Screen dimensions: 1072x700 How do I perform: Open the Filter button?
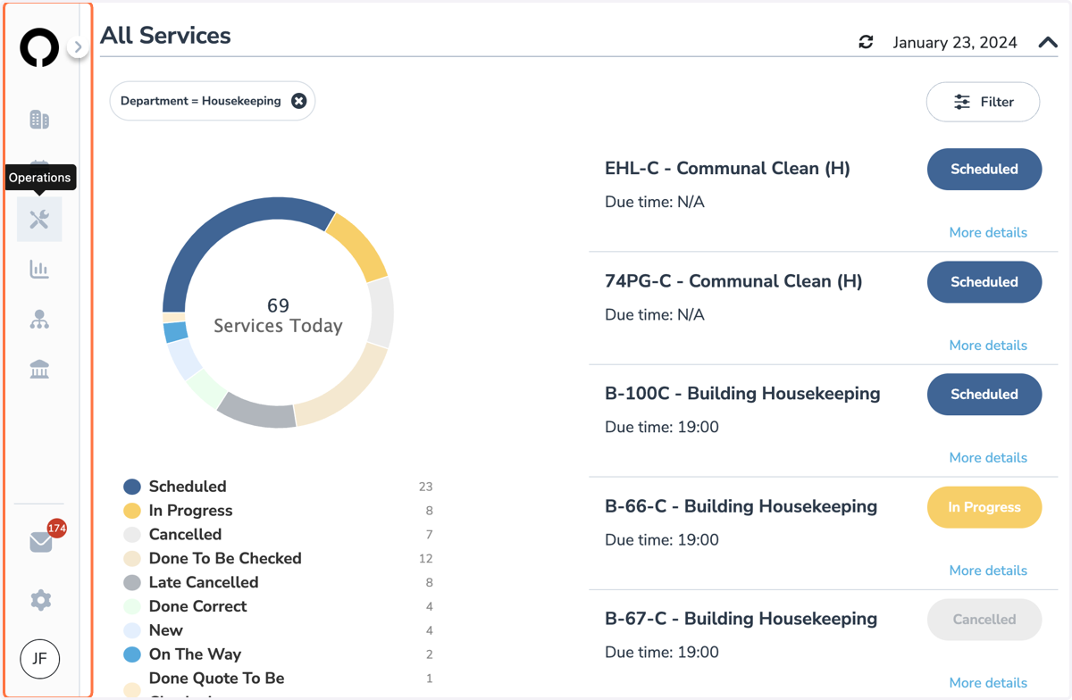click(983, 102)
